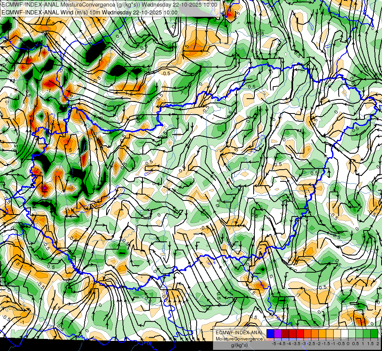Select the darkest green swatch between 1.5 and 2
Screen dimensions: 382x351
click(x=374, y=334)
